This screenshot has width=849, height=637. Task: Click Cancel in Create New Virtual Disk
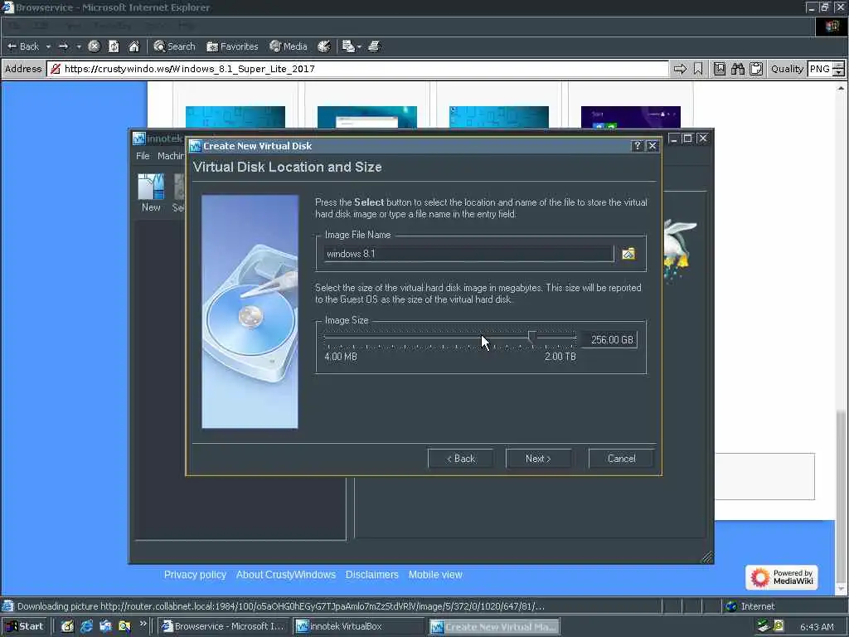click(621, 458)
